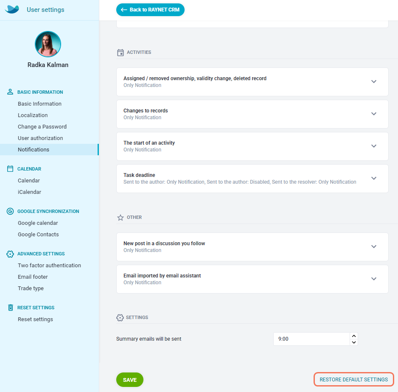Click RESTORE DEFAULT SETTINGS link

[x=353, y=379]
